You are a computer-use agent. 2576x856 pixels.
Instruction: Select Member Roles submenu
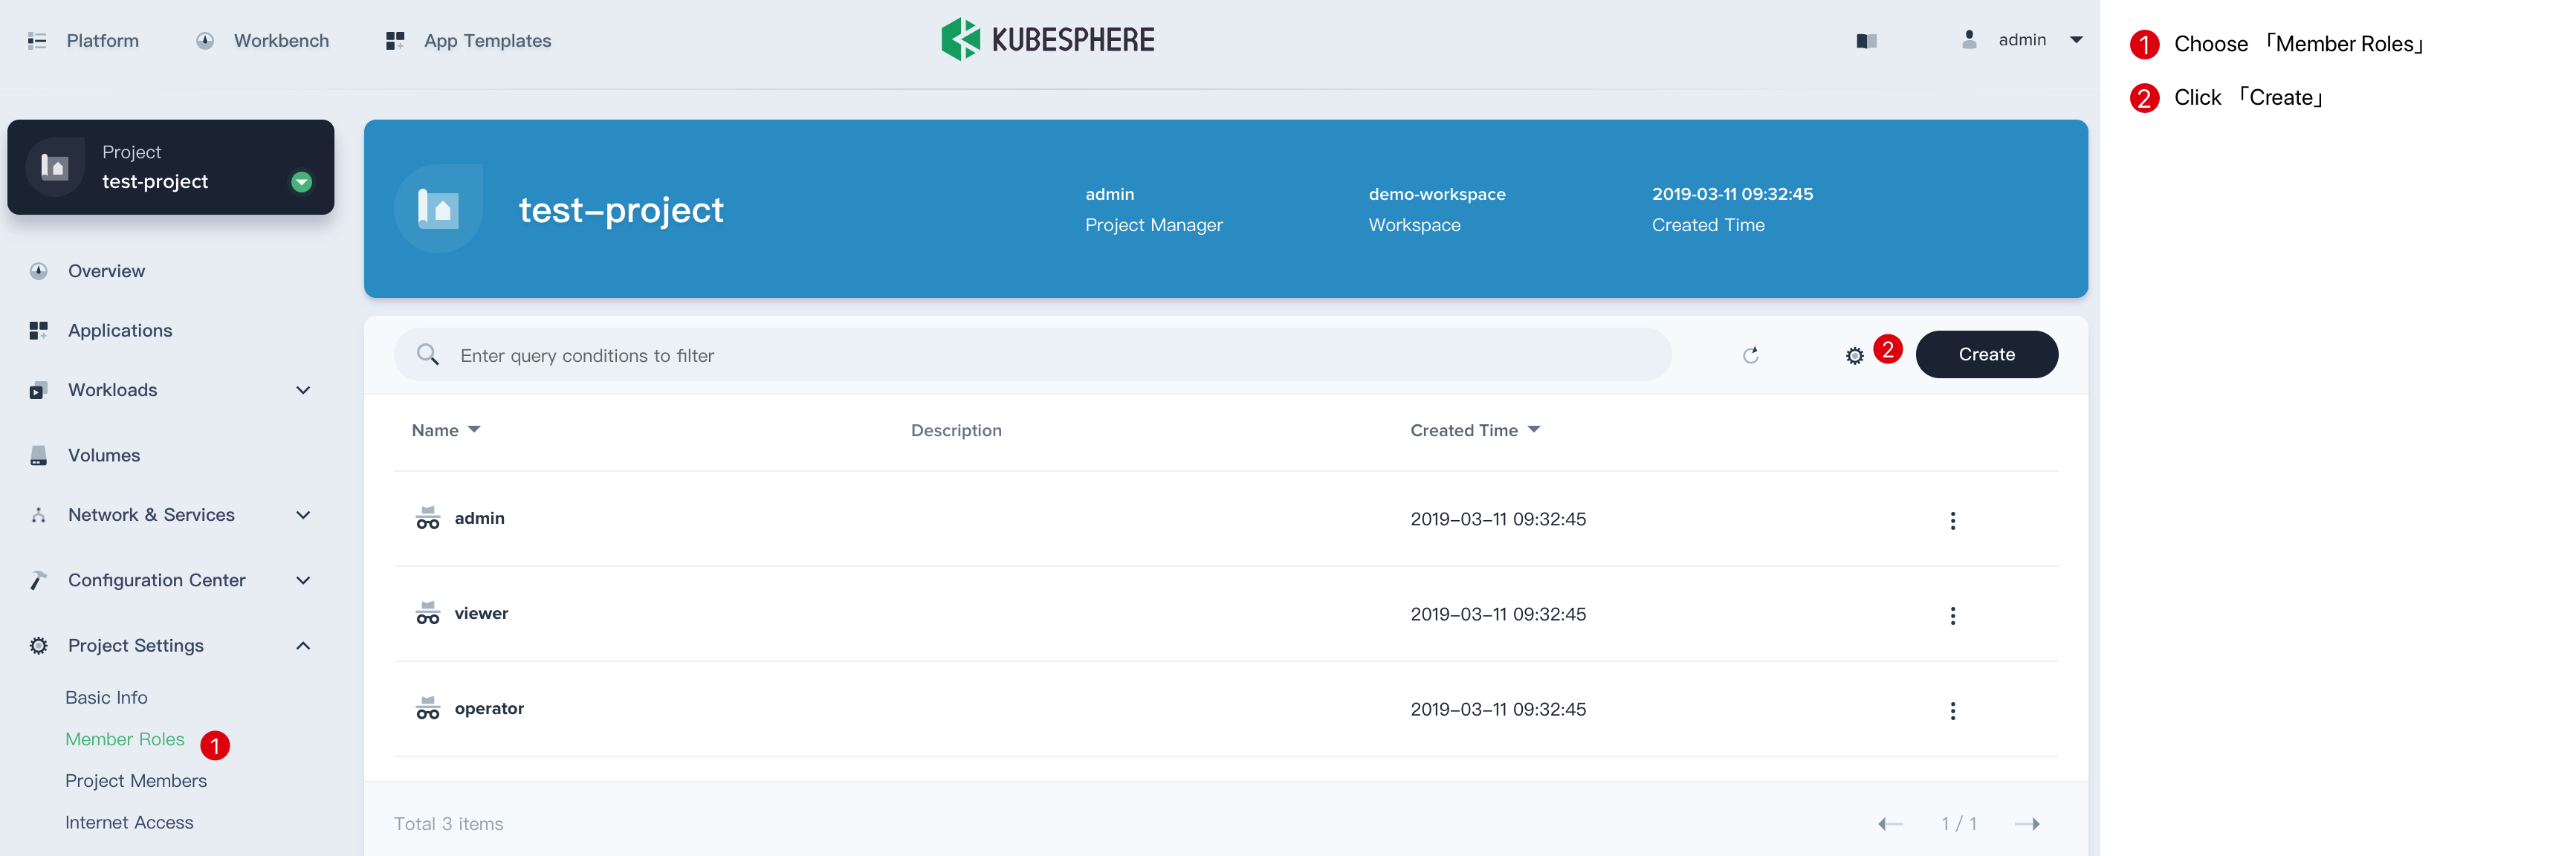coord(125,739)
